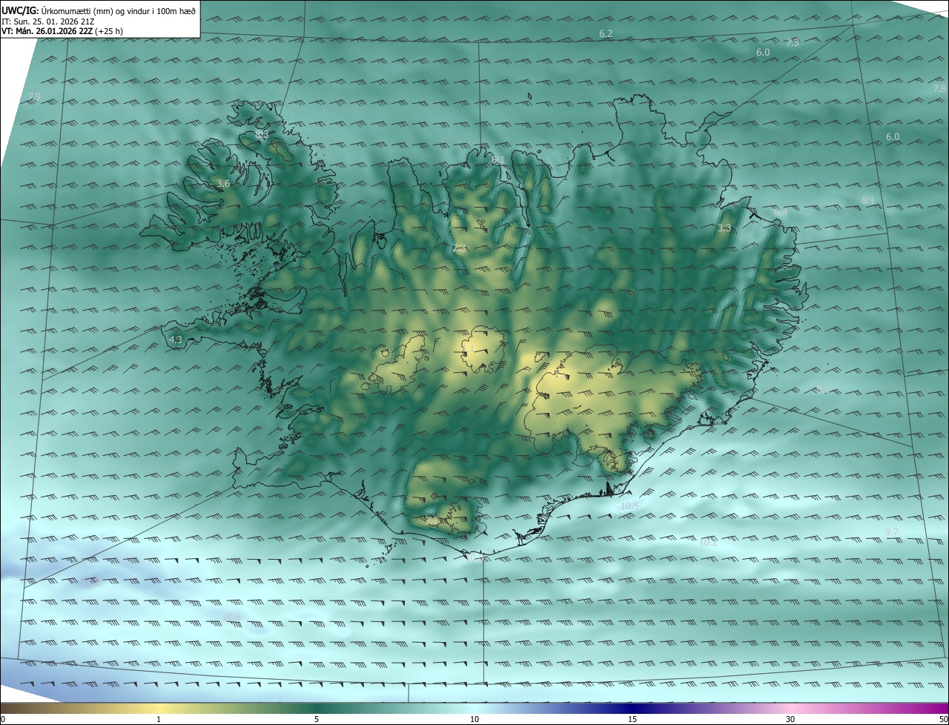Click the 8.4 value off the east coast

[781, 213]
